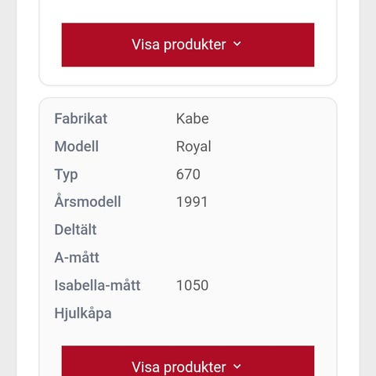The width and height of the screenshot is (376, 376).
Task: Click the A-mått label
Action: (x=77, y=257)
